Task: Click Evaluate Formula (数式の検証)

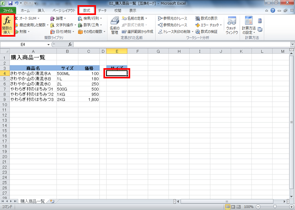Action: [x=206, y=32]
